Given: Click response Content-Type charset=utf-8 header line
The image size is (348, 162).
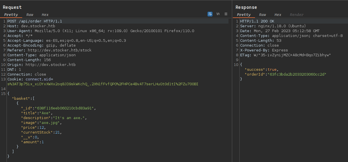Looking at the screenshot, I should (x=291, y=36).
